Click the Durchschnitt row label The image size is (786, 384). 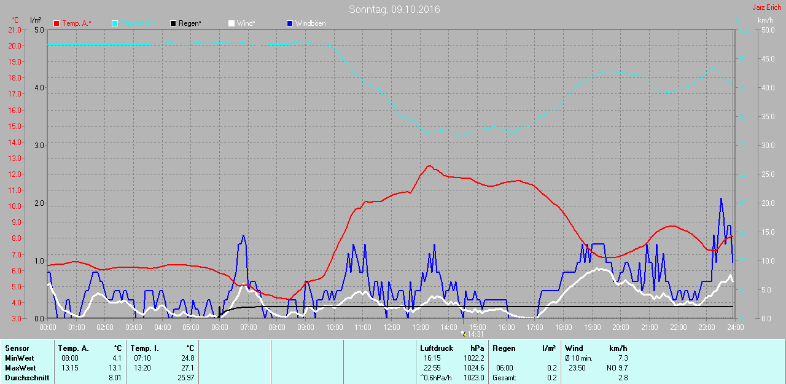[27, 378]
